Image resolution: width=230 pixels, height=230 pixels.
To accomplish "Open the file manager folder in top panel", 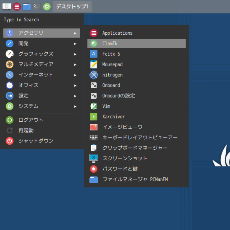I will coord(27,7).
